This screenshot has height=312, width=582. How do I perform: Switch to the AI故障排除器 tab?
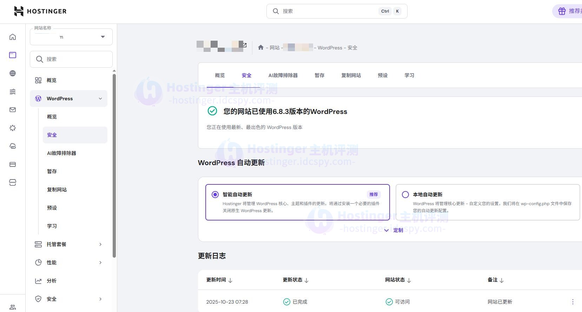point(283,75)
